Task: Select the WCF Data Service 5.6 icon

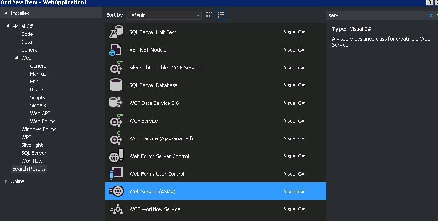Action: (115, 103)
